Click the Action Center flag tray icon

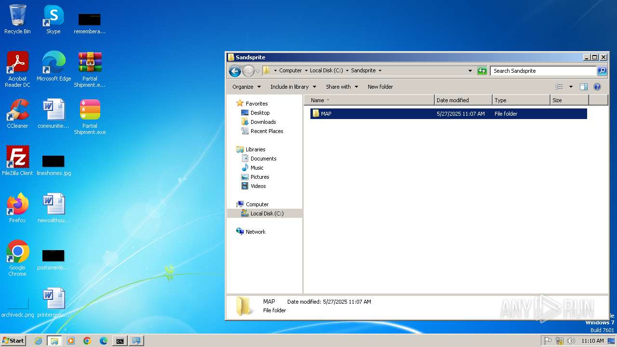point(548,341)
